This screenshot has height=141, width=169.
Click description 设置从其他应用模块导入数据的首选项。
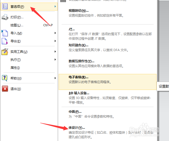click(96, 66)
